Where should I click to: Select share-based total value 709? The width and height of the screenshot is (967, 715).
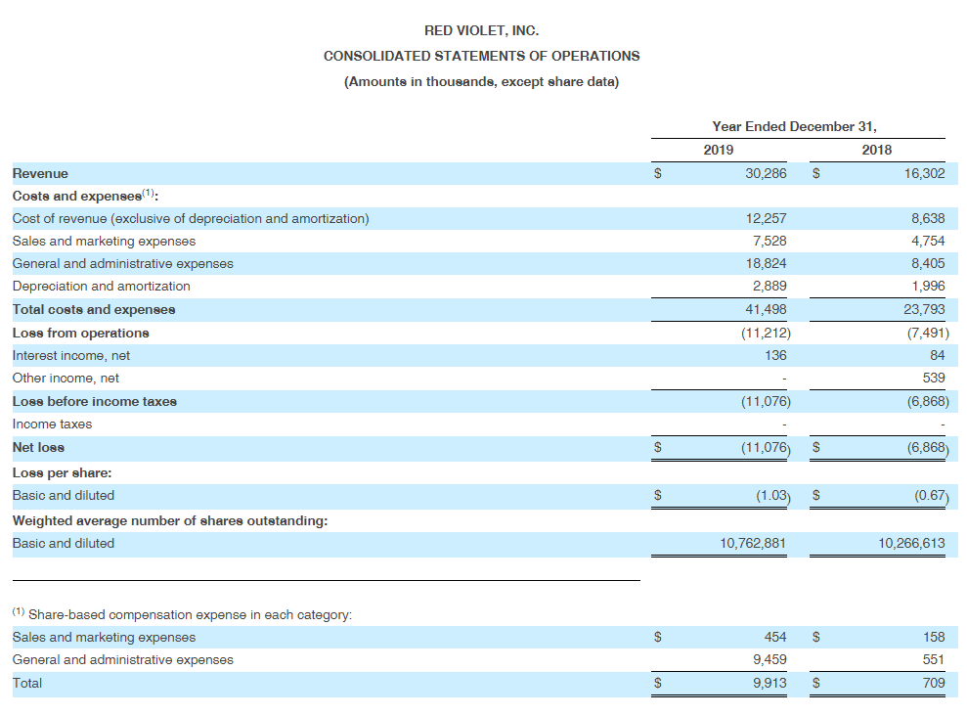pos(934,684)
